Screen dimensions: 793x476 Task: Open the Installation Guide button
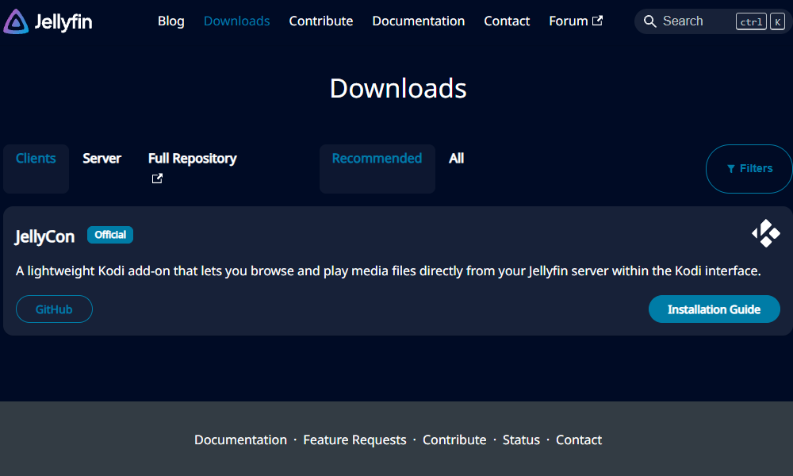coord(714,309)
